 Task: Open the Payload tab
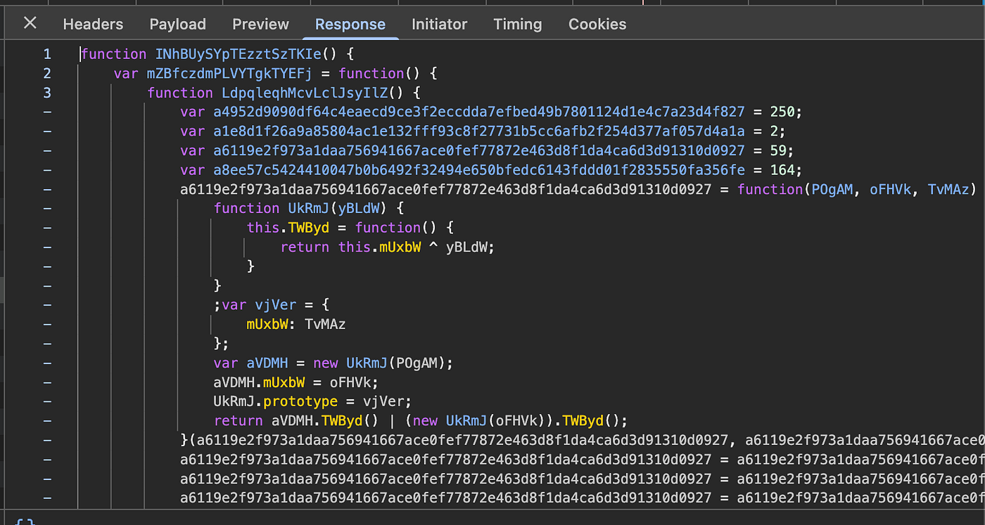click(x=177, y=24)
